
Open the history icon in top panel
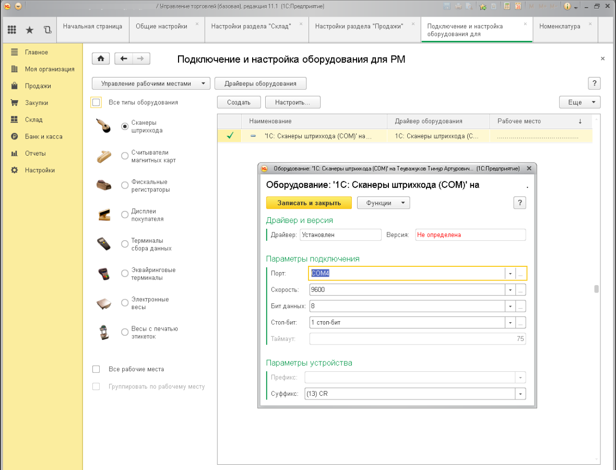click(48, 29)
